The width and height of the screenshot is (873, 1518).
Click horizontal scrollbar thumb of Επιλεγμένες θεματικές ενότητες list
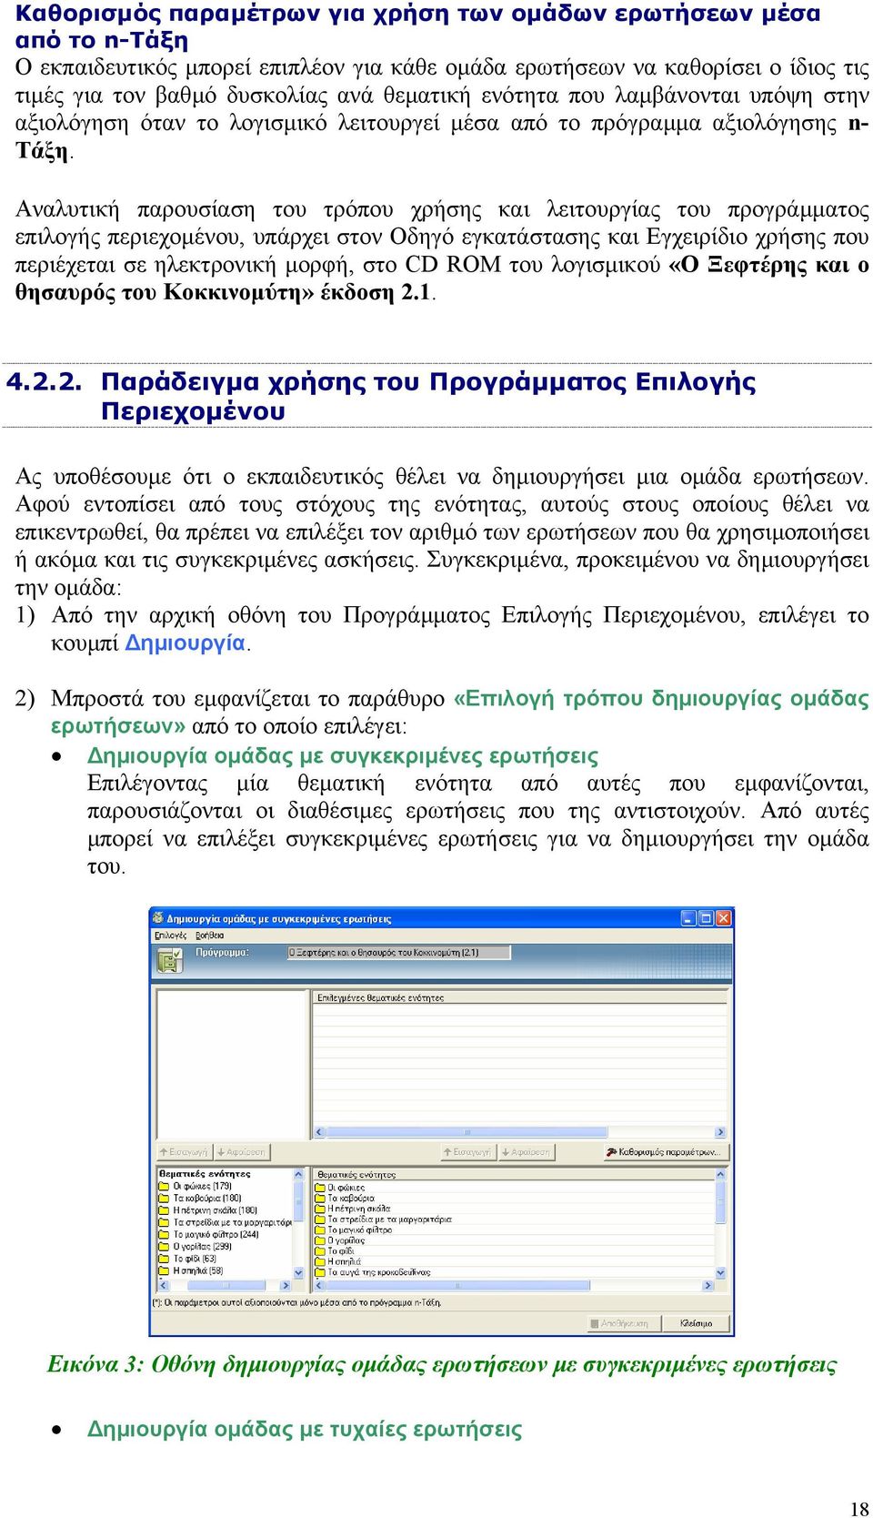[x=466, y=1132]
